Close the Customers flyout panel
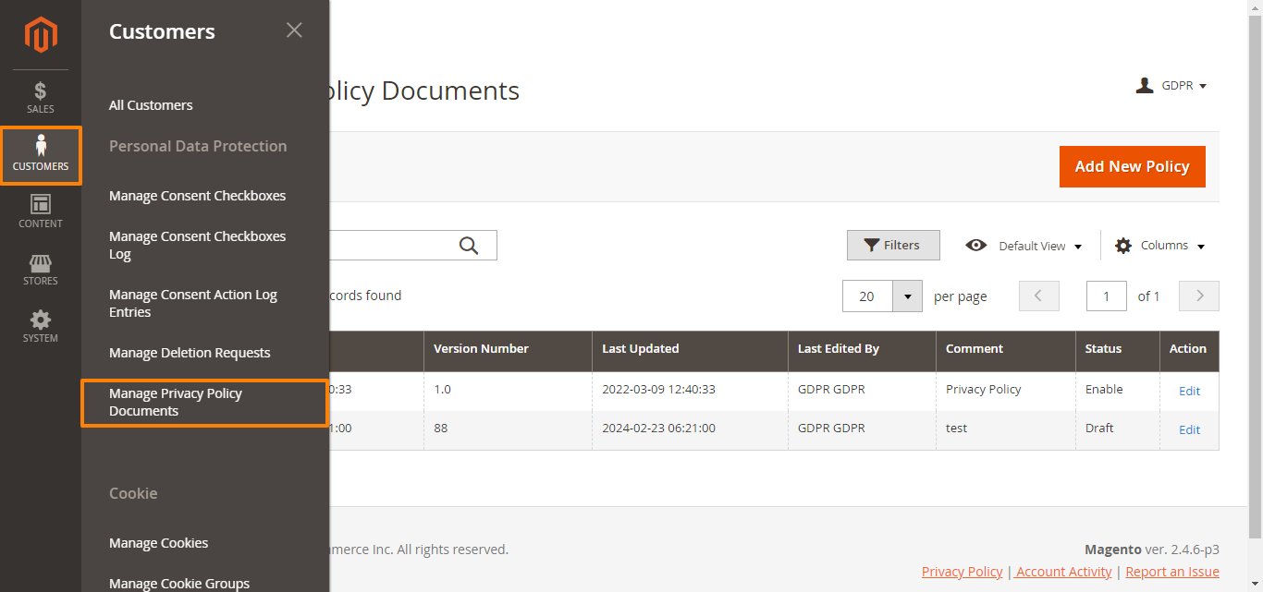The height and width of the screenshot is (592, 1263). click(294, 30)
